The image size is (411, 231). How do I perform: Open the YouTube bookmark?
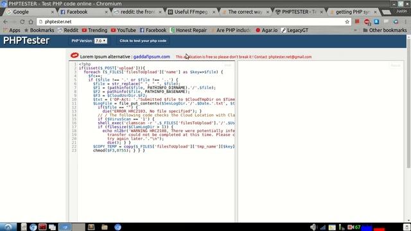tap(123, 30)
